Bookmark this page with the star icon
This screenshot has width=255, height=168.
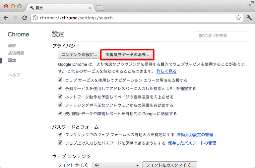click(x=238, y=18)
